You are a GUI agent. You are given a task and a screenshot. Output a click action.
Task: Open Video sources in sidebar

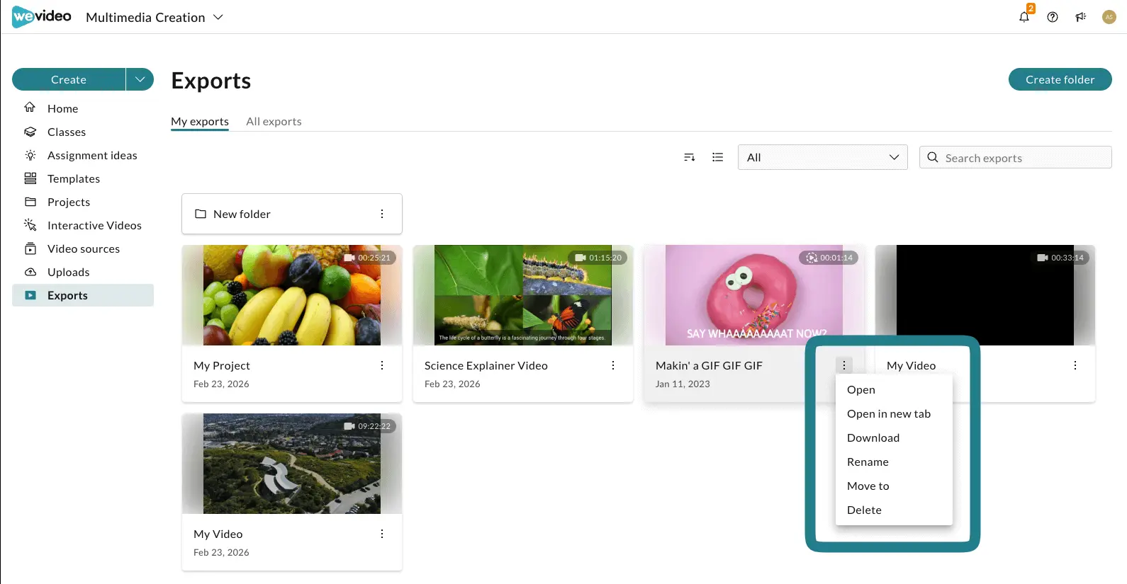(83, 248)
